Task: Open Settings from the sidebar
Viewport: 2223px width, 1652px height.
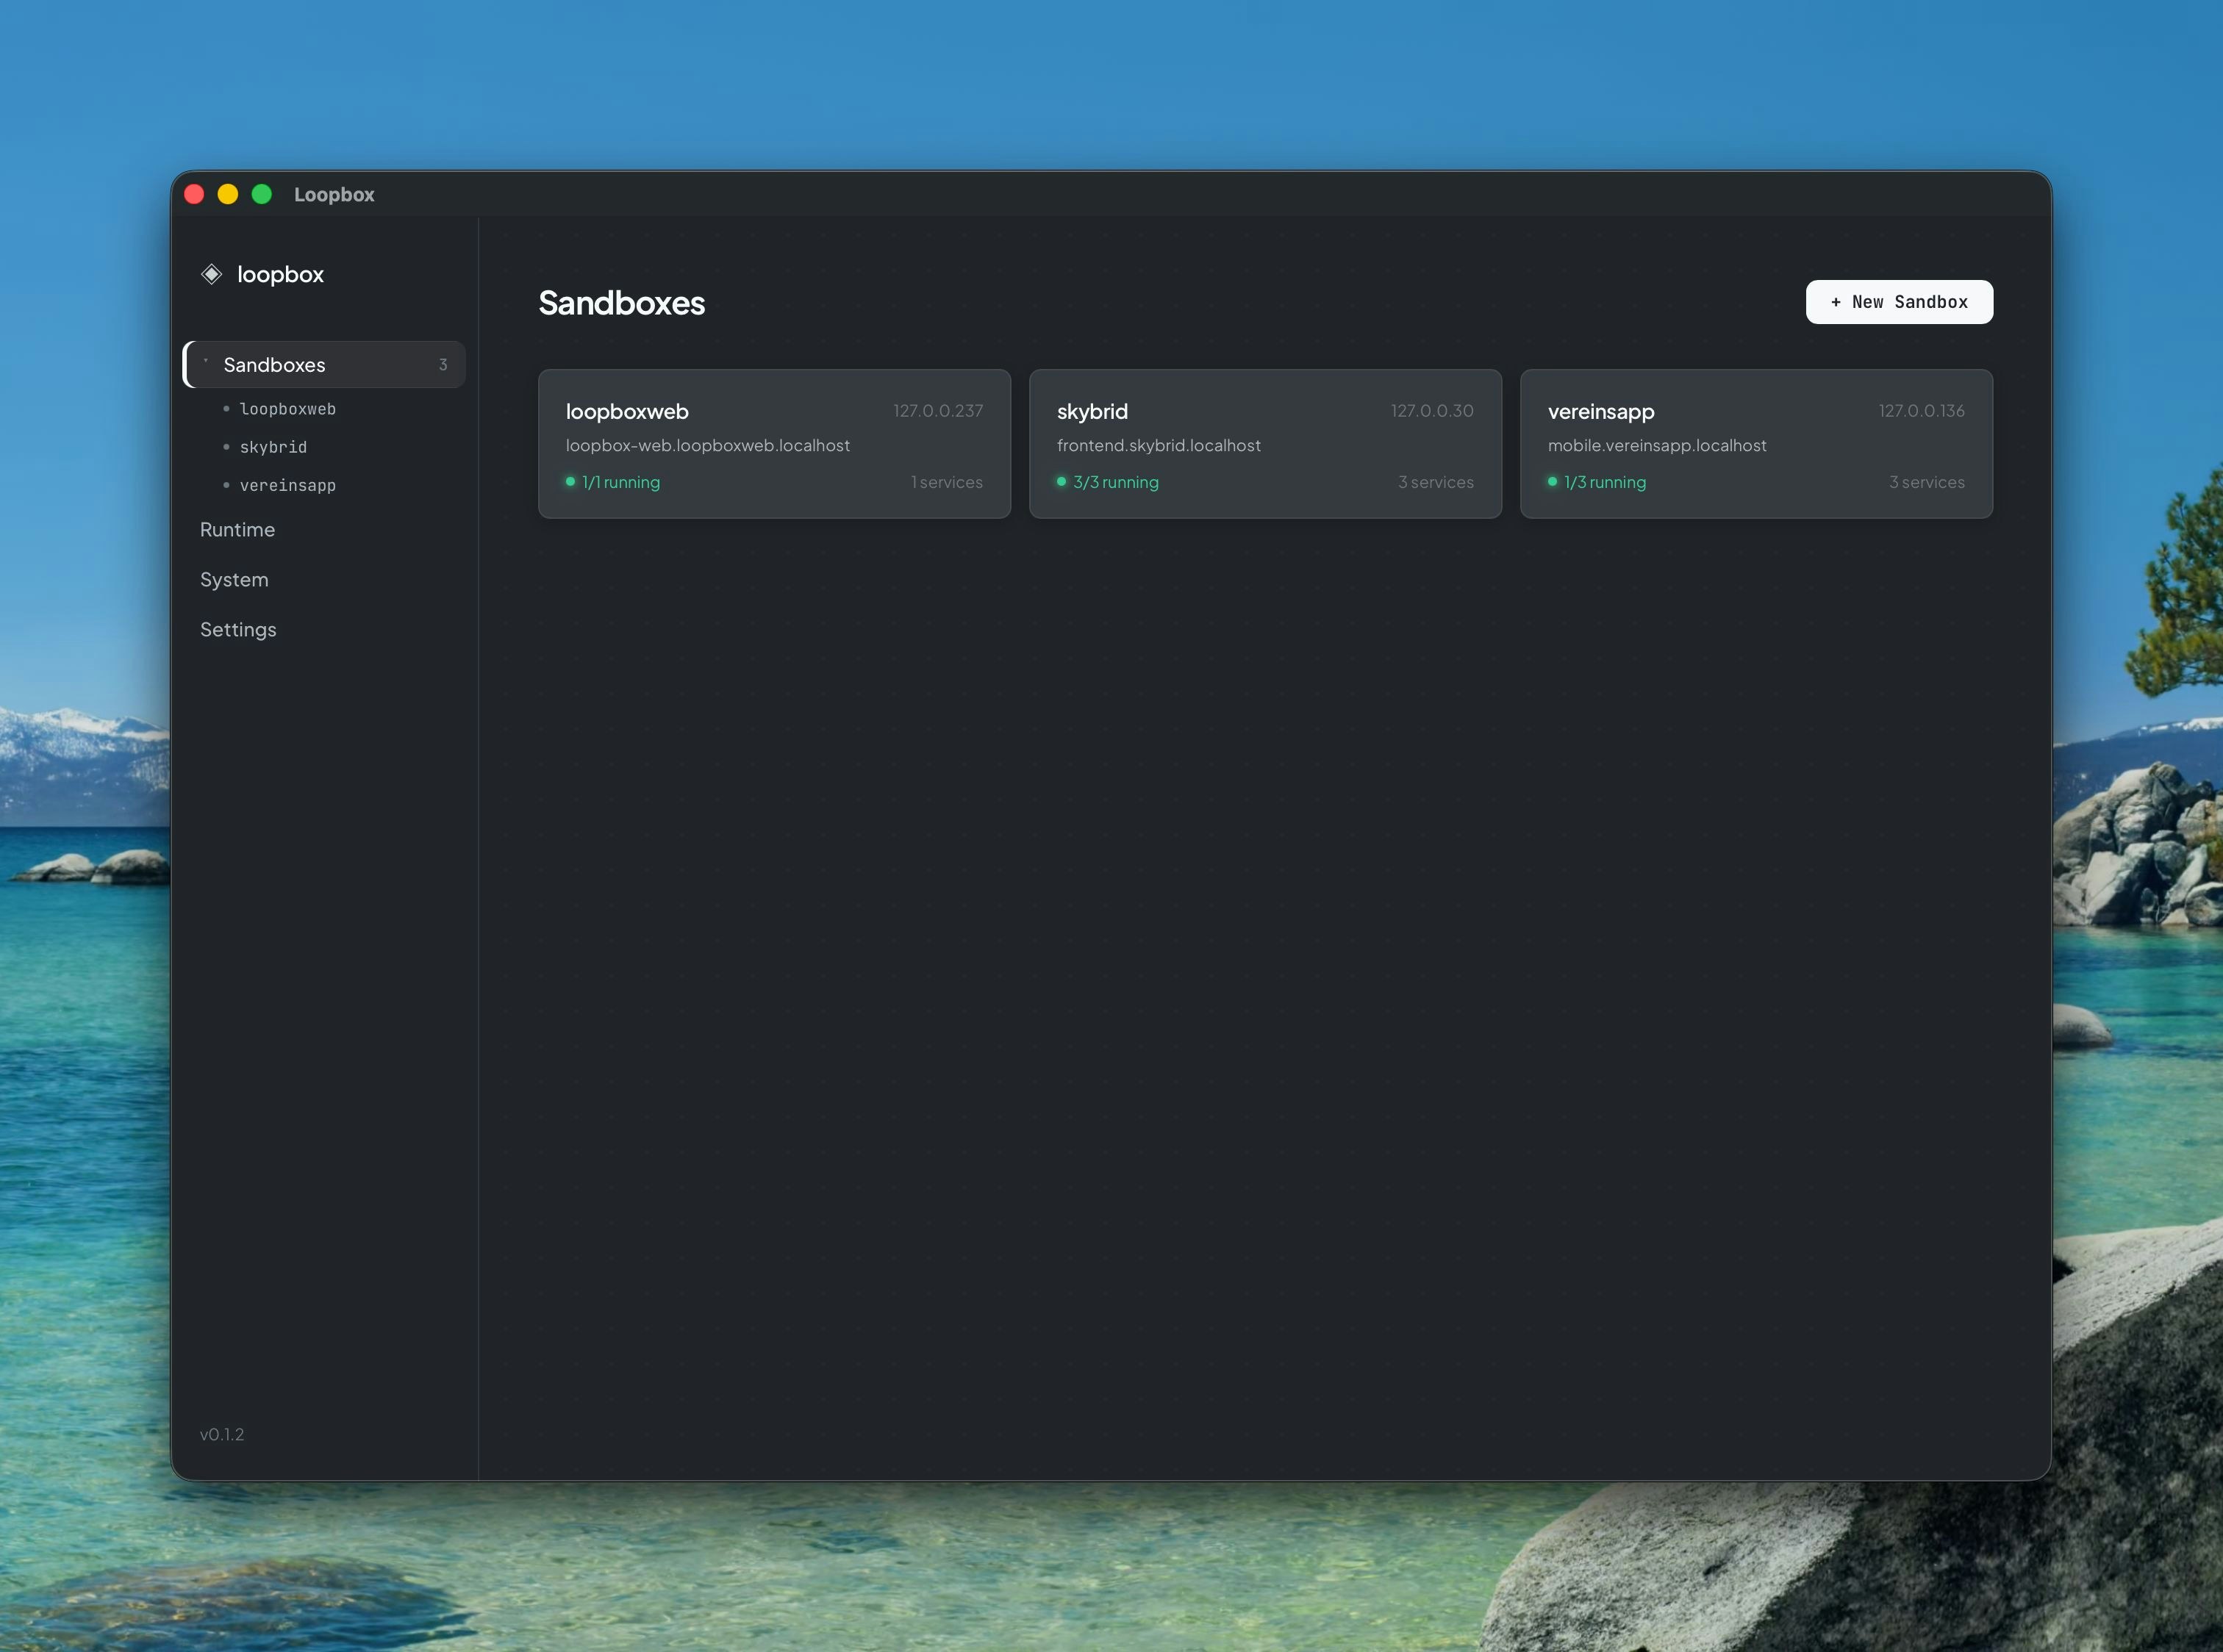Action: [x=238, y=630]
